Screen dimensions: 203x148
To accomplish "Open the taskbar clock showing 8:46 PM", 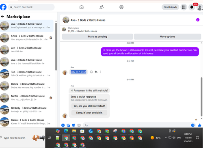I will point(188,138).
